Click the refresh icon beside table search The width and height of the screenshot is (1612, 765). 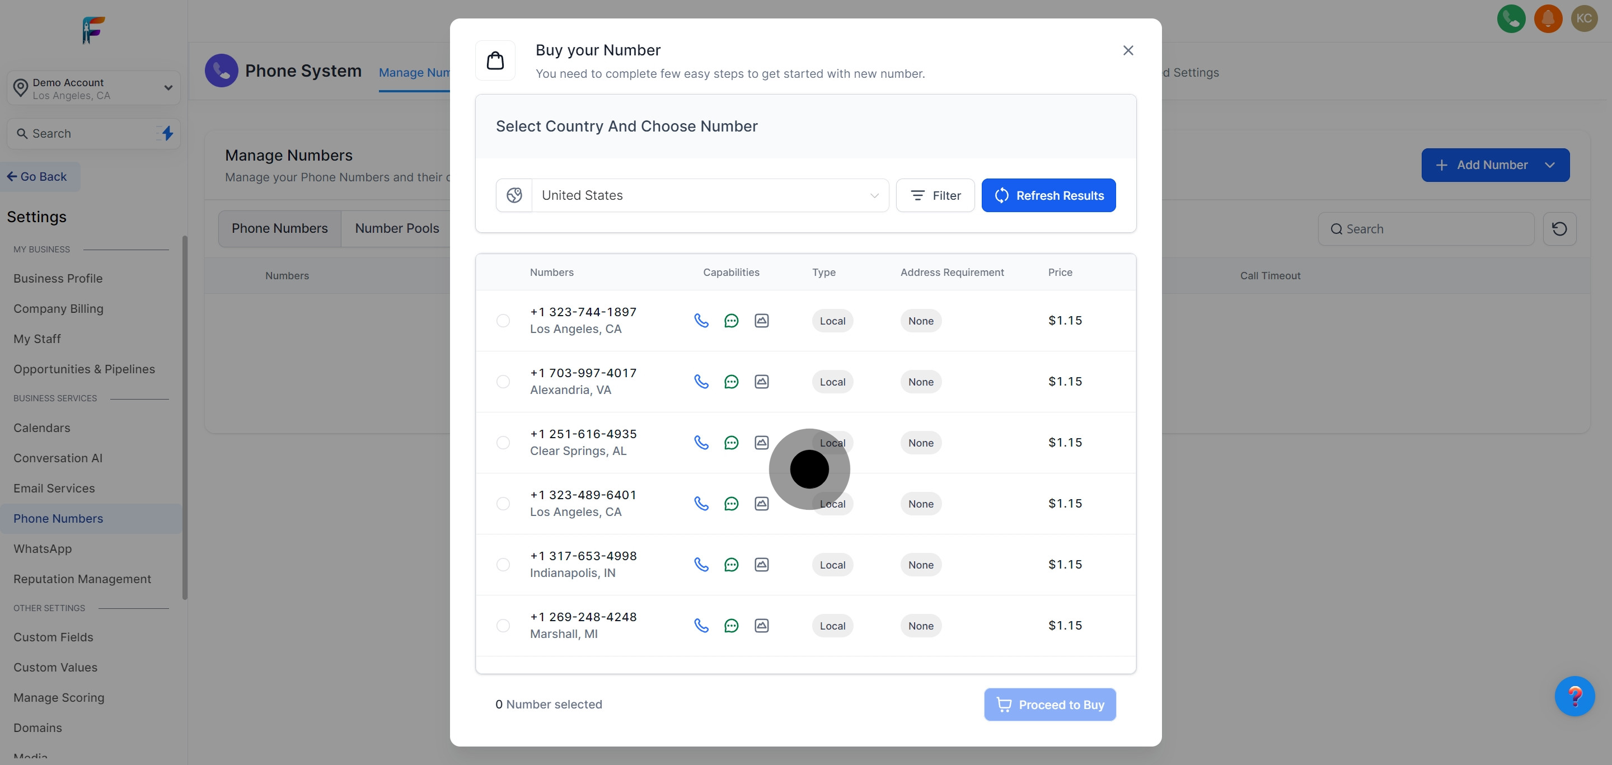1559,229
